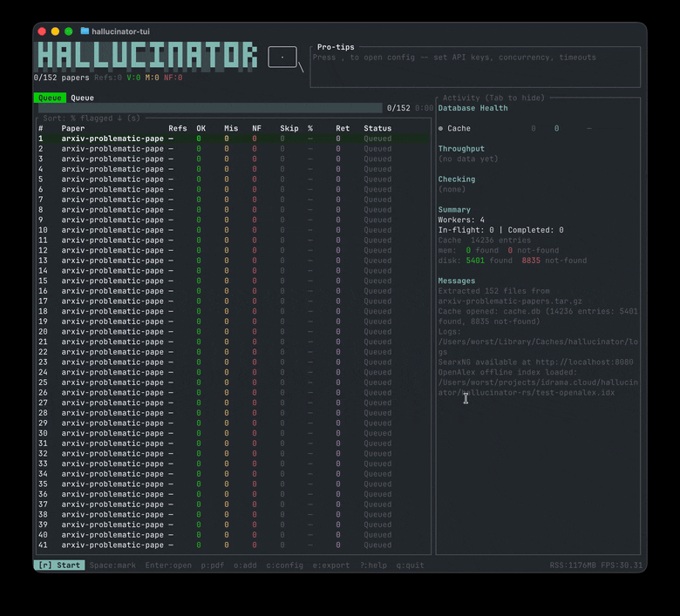Click the green OK count in row 8
680x616 pixels.
point(199,210)
